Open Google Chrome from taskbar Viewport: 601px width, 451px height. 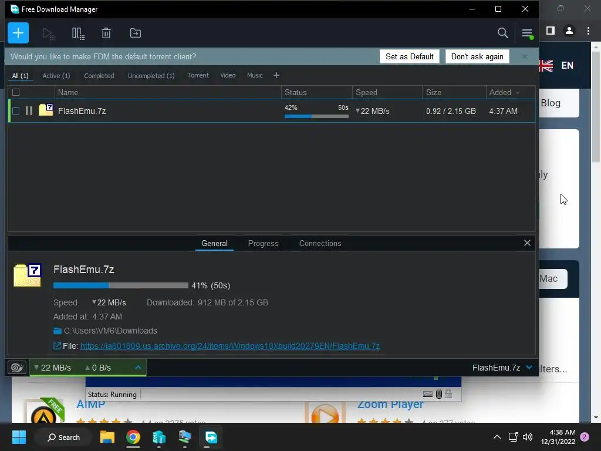coord(133,437)
